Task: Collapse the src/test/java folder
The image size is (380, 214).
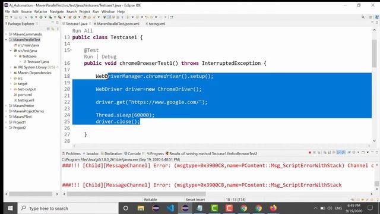Action: tap(11, 51)
